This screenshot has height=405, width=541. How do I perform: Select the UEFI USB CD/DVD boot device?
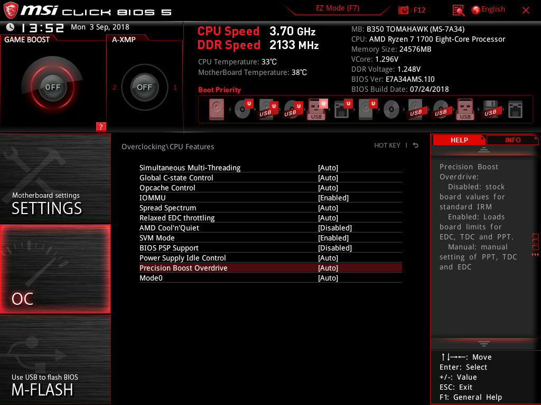click(x=293, y=110)
